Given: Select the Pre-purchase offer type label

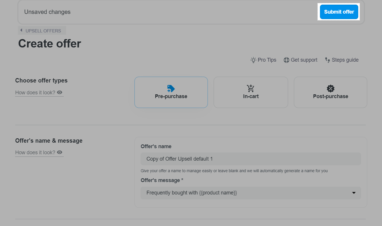Looking at the screenshot, I should coord(171,96).
